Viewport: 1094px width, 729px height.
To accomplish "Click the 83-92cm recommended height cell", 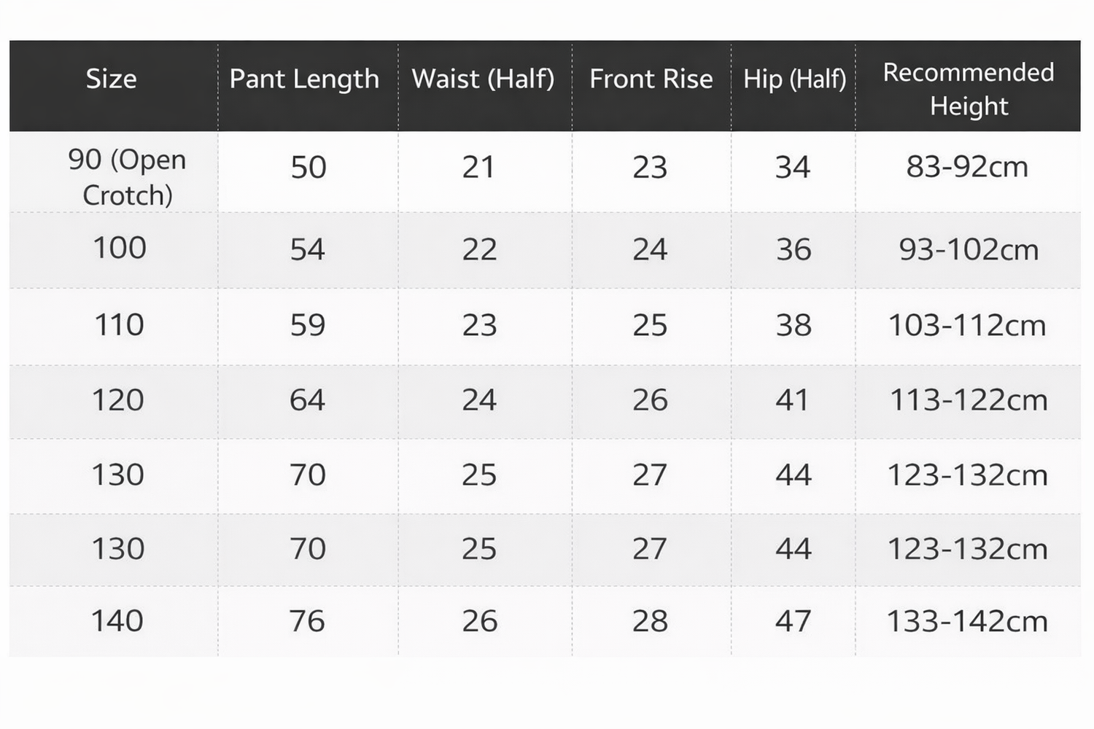I will [x=967, y=167].
